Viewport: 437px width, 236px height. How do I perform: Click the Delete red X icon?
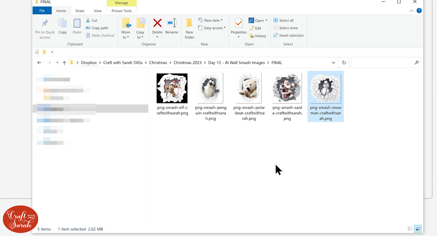point(157,23)
